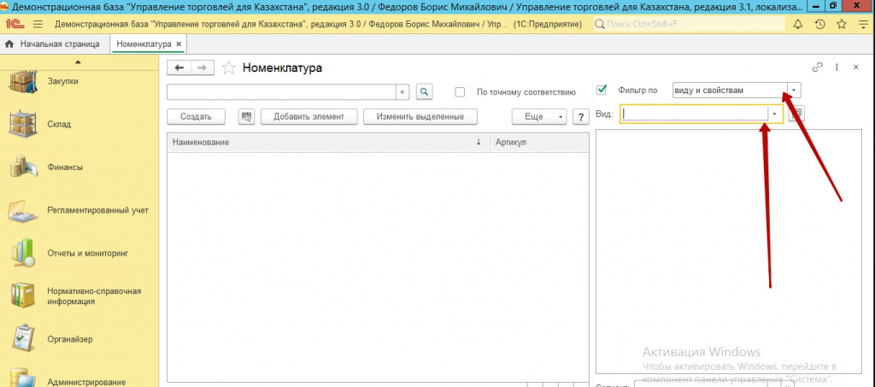Switch to Начальная страница tab
Image resolution: width=875 pixels, height=387 pixels.
pos(52,44)
